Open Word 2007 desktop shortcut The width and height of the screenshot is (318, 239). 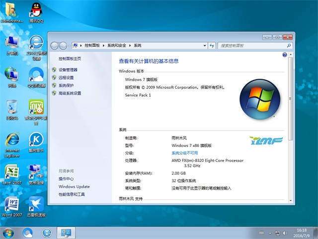[12, 207]
